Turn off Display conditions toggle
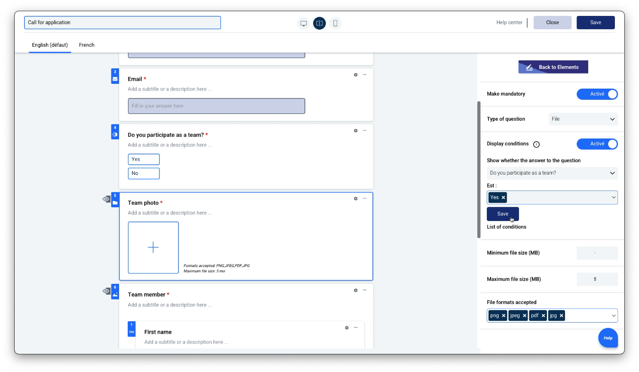Screen dimensions: 639x372 pos(597,144)
